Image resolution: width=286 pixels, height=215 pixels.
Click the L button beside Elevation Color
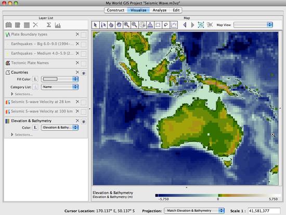[x=35, y=128]
